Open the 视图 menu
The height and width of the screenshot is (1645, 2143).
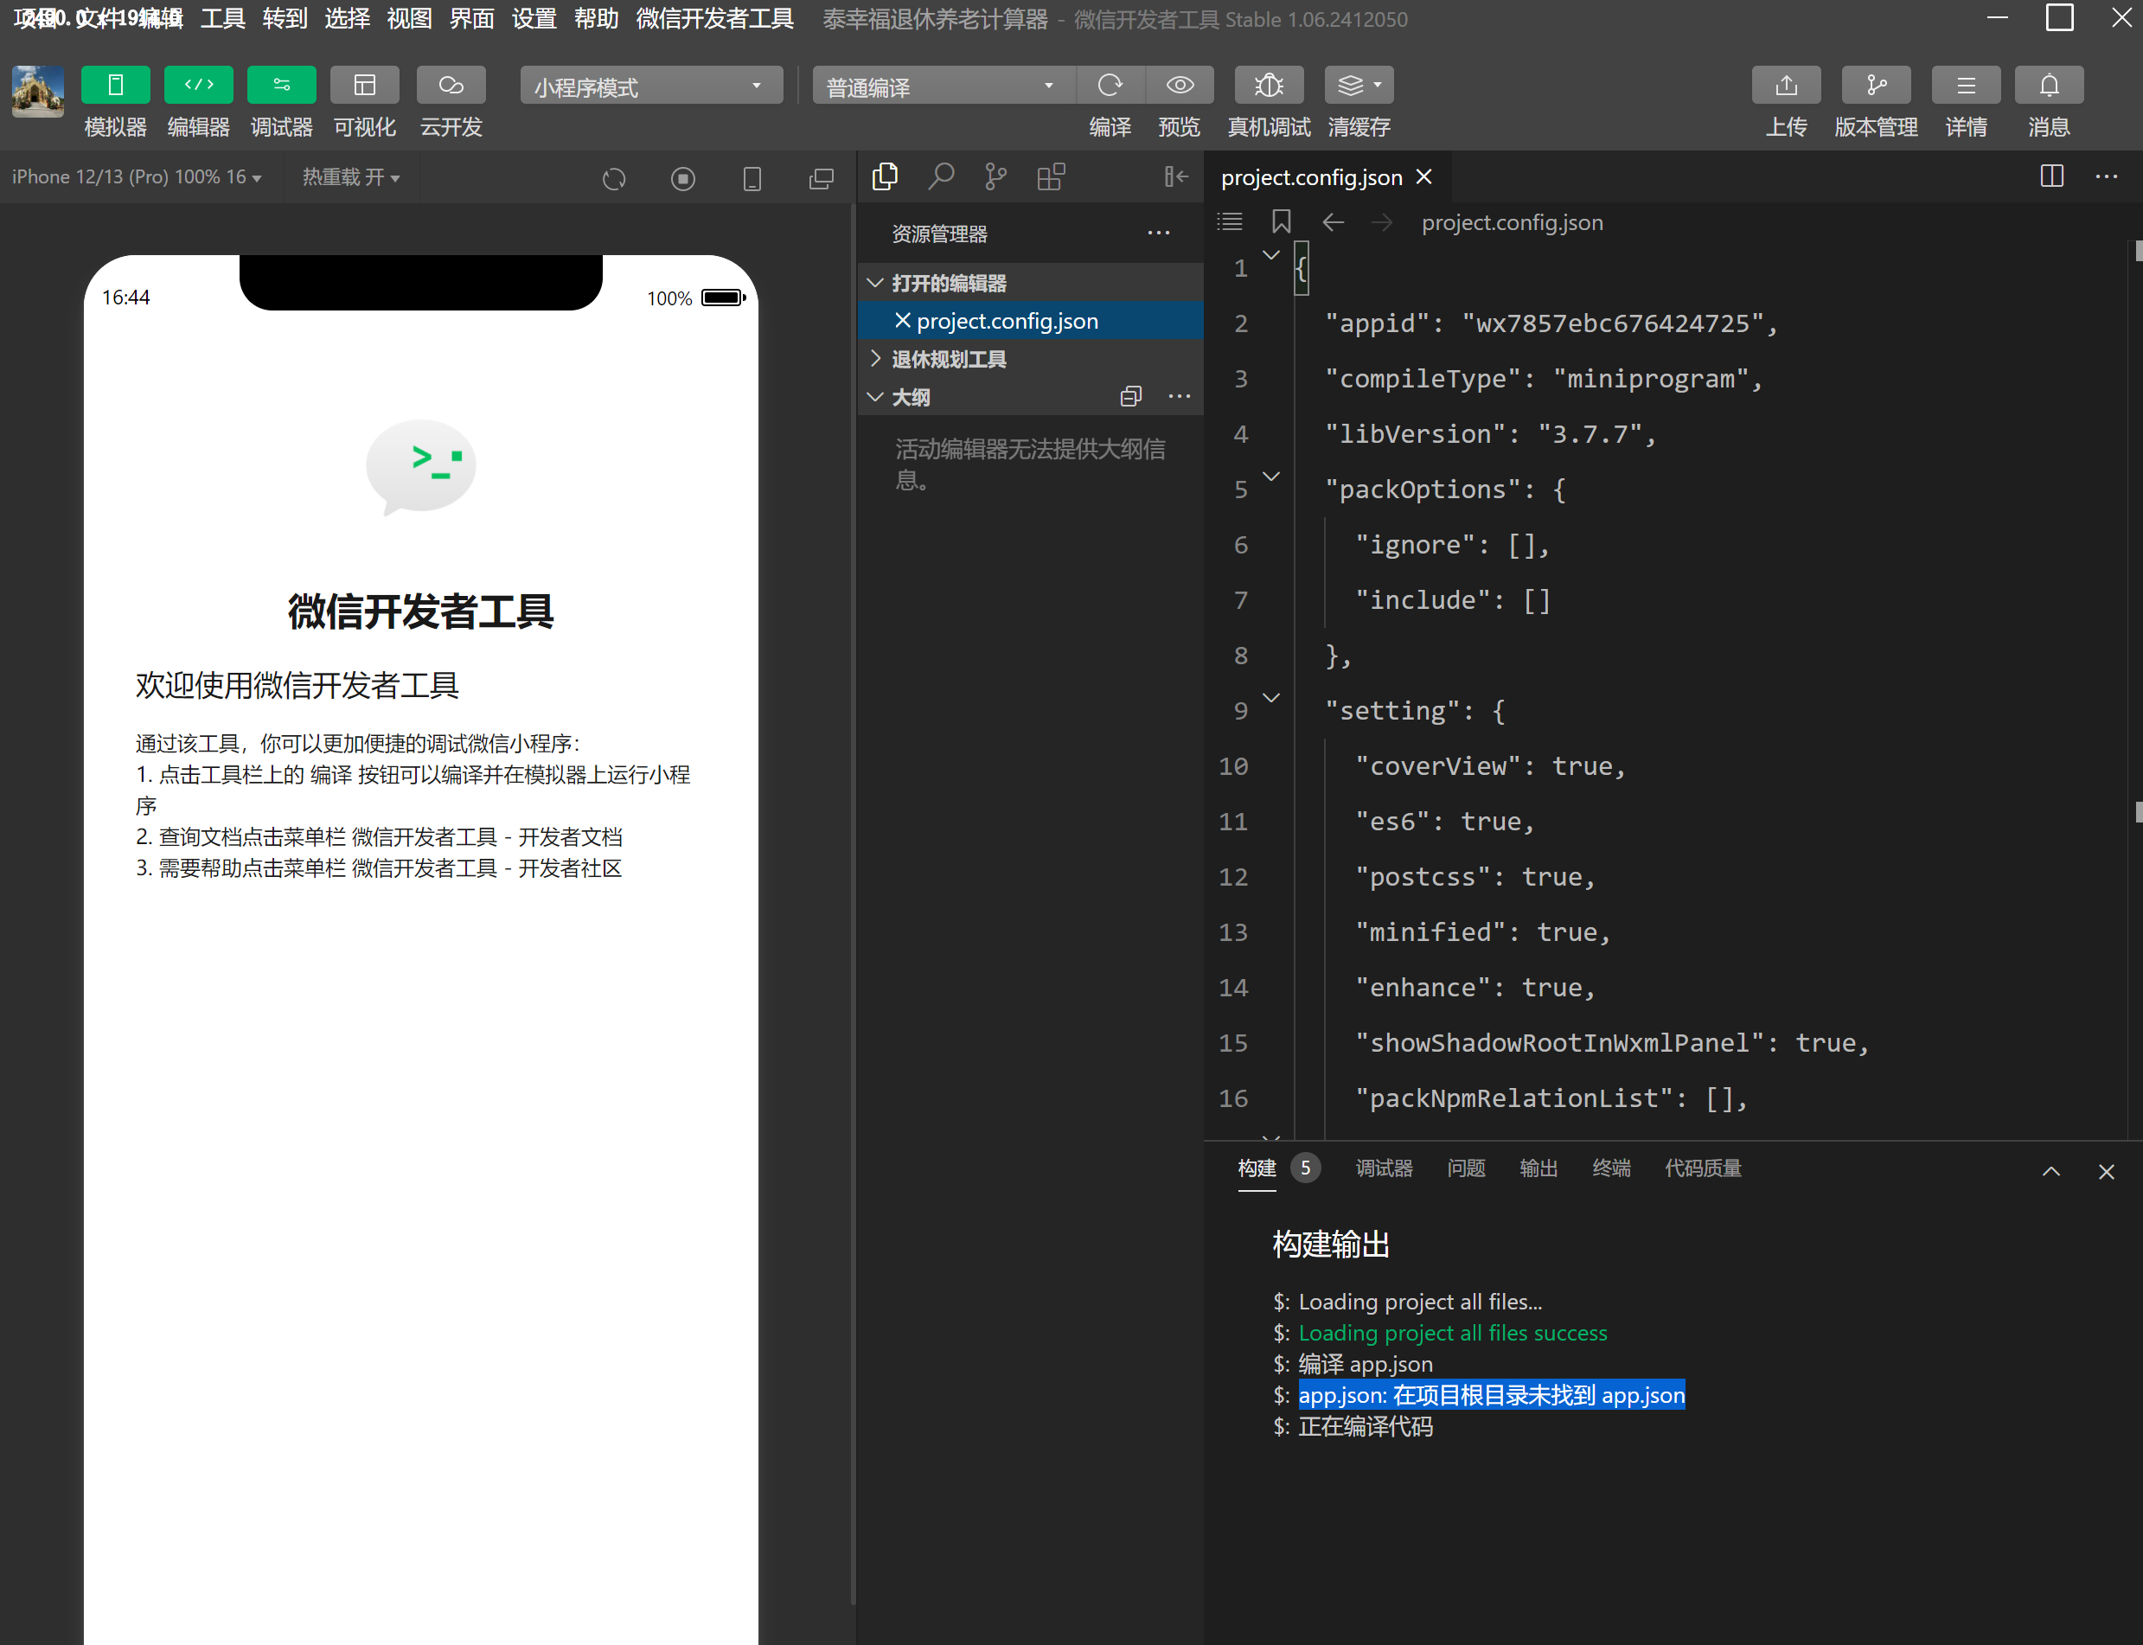tap(409, 19)
